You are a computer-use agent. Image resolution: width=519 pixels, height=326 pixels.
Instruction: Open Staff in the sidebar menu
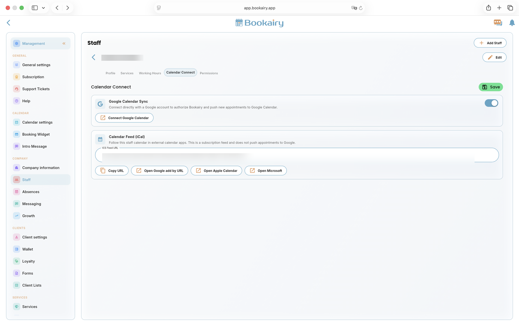point(41,180)
